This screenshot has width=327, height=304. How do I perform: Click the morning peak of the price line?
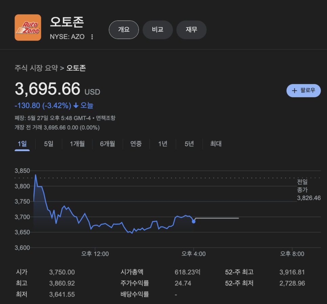36,175
